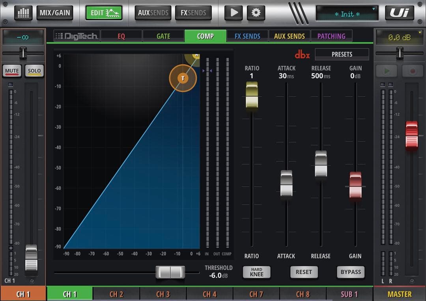426x301 pixels.
Task: Click the Attack 30 ms value
Action: coord(286,76)
